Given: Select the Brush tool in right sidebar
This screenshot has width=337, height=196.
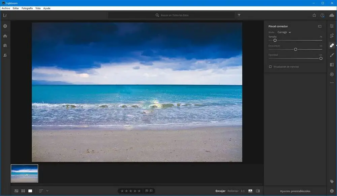Looking at the screenshot, I should (332, 55).
